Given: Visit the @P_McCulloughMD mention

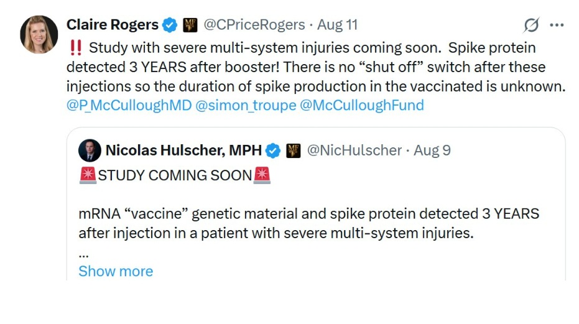Looking at the screenshot, I should point(129,105).
